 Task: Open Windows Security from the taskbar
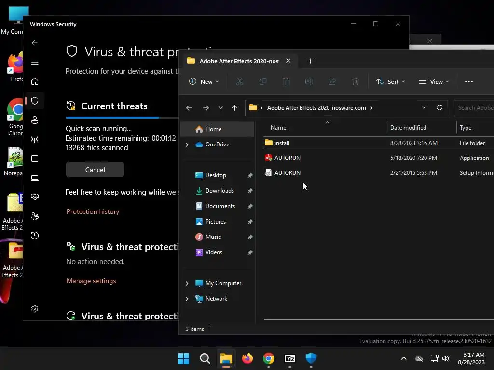pyautogui.click(x=311, y=358)
